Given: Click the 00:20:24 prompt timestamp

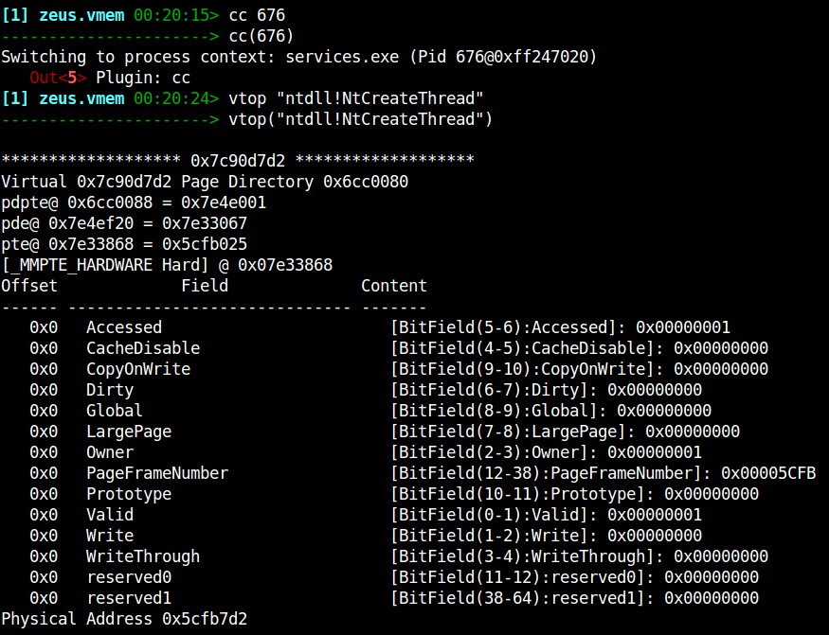Looking at the screenshot, I should pyautogui.click(x=171, y=98).
